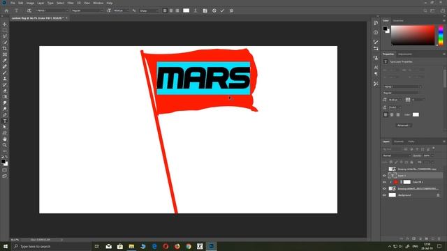Screen dimensions: 447x251
Task: Select the Brush tool
Action: [5, 73]
